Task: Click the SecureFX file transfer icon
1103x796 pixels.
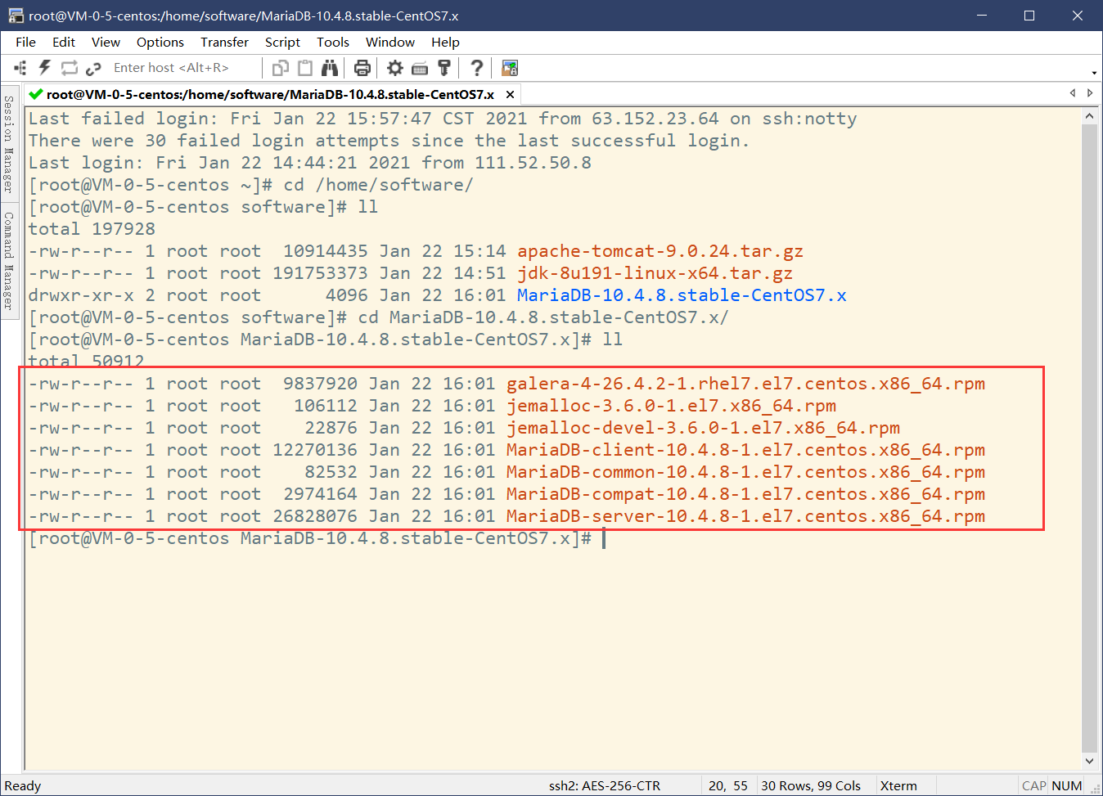Action: (x=510, y=68)
